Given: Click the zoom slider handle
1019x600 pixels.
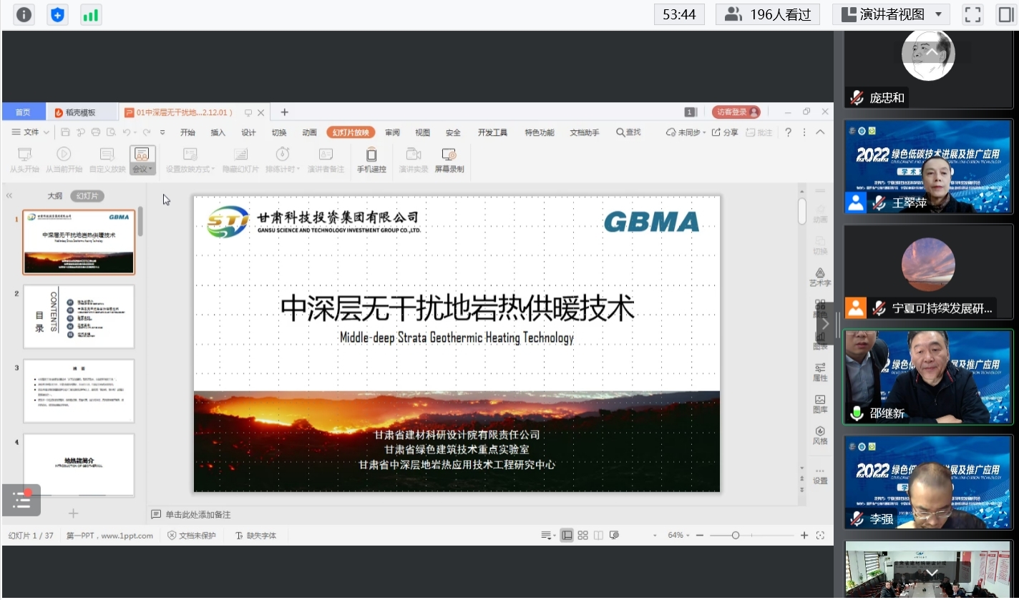Looking at the screenshot, I should [737, 535].
